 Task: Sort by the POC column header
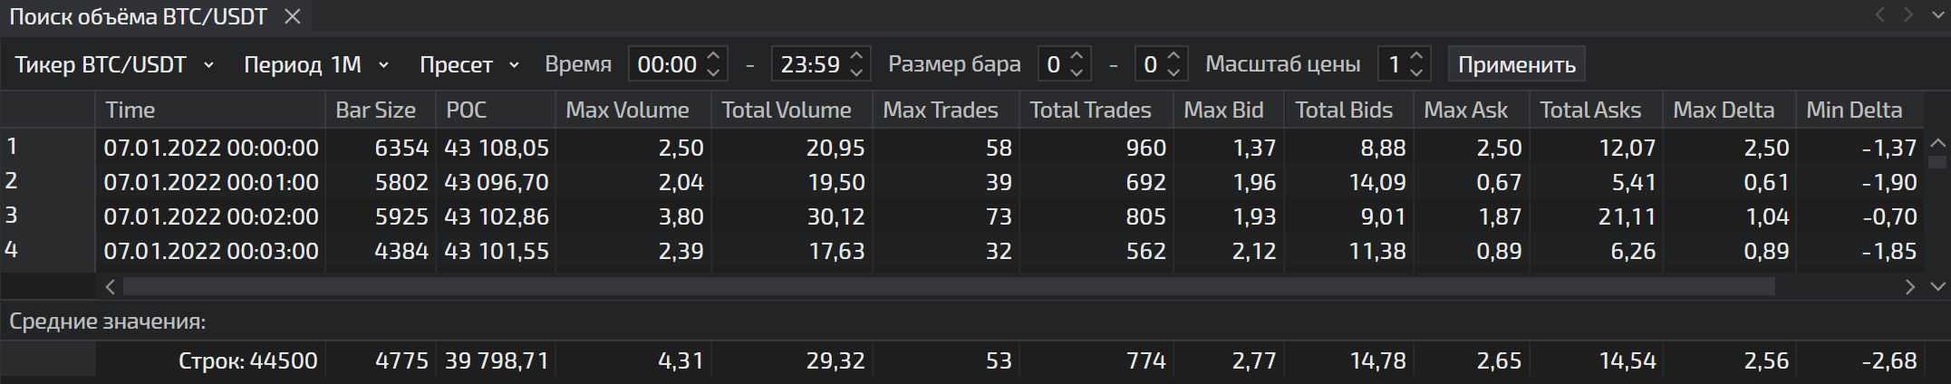(467, 110)
